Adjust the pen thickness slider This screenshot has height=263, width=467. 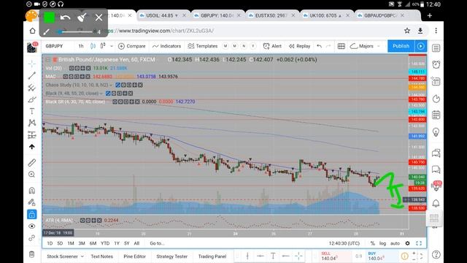coord(76,31)
